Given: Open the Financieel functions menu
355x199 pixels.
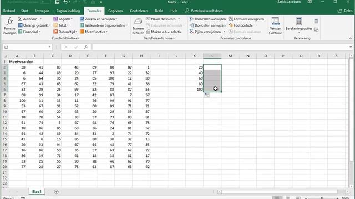Looking at the screenshot, I should (x=29, y=32).
